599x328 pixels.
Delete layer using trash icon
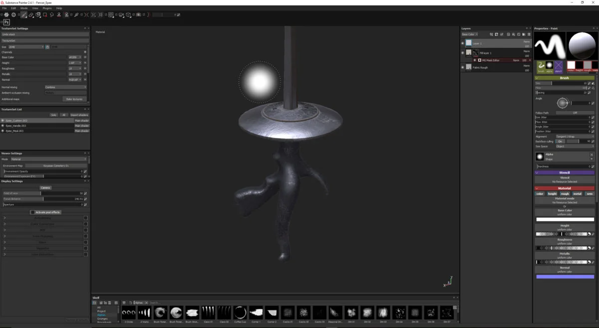pyautogui.click(x=529, y=34)
